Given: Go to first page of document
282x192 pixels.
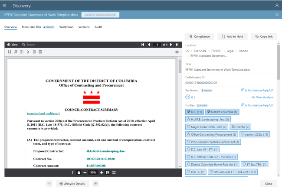Looking at the screenshot, I should 143,45.
